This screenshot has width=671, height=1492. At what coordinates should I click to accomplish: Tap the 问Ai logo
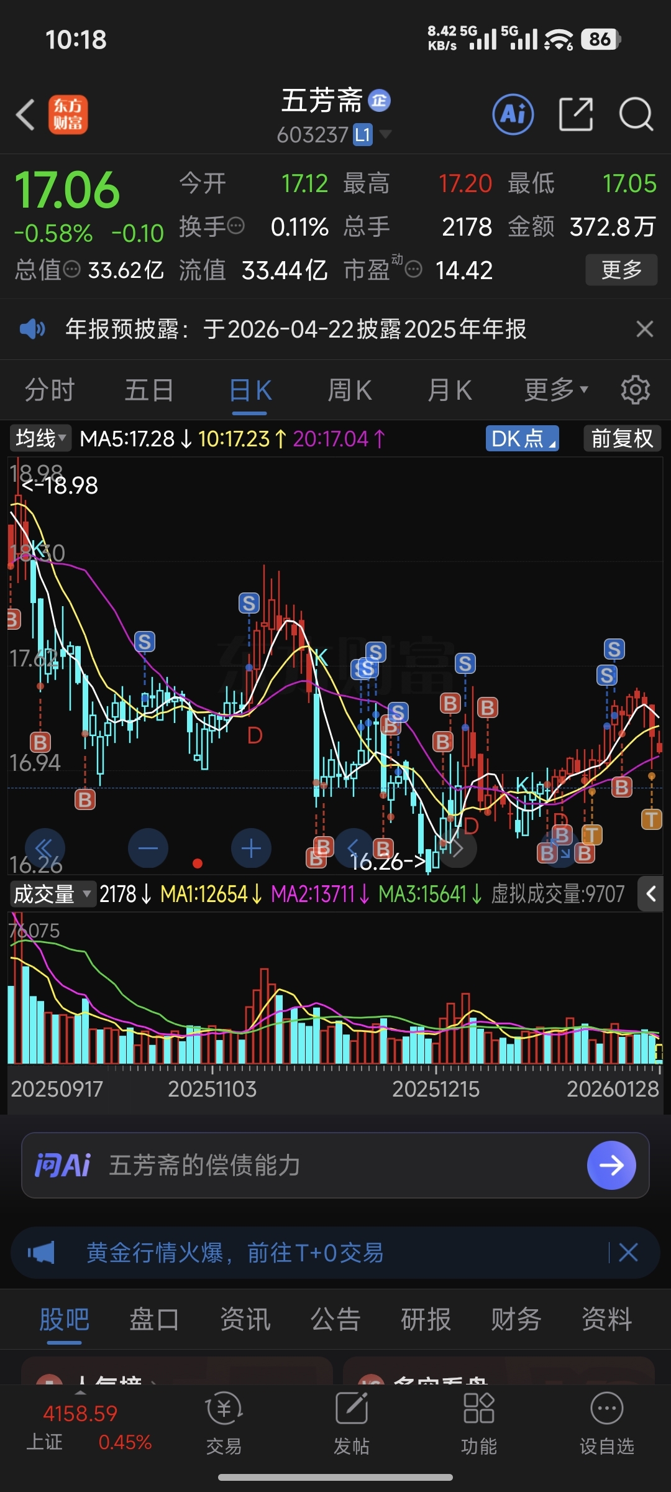pyautogui.click(x=62, y=1165)
